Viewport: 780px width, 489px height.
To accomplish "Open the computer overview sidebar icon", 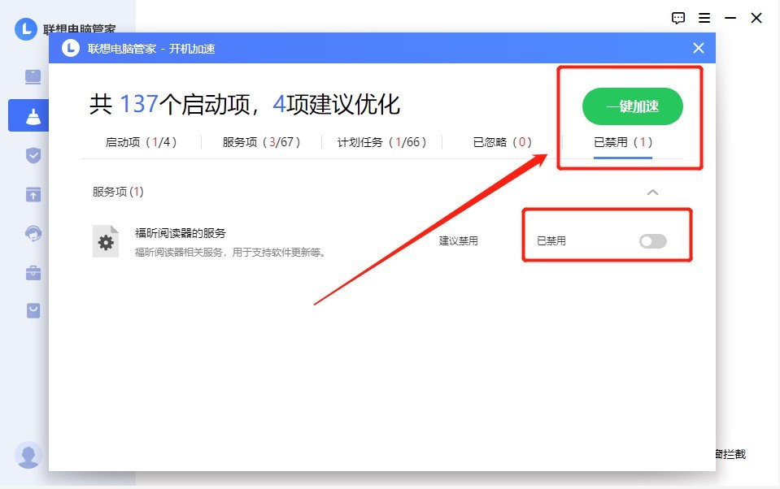I will [33, 77].
